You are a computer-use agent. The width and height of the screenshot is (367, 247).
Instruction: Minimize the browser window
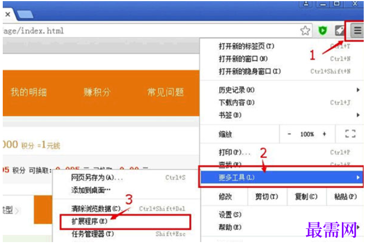pos(323,4)
